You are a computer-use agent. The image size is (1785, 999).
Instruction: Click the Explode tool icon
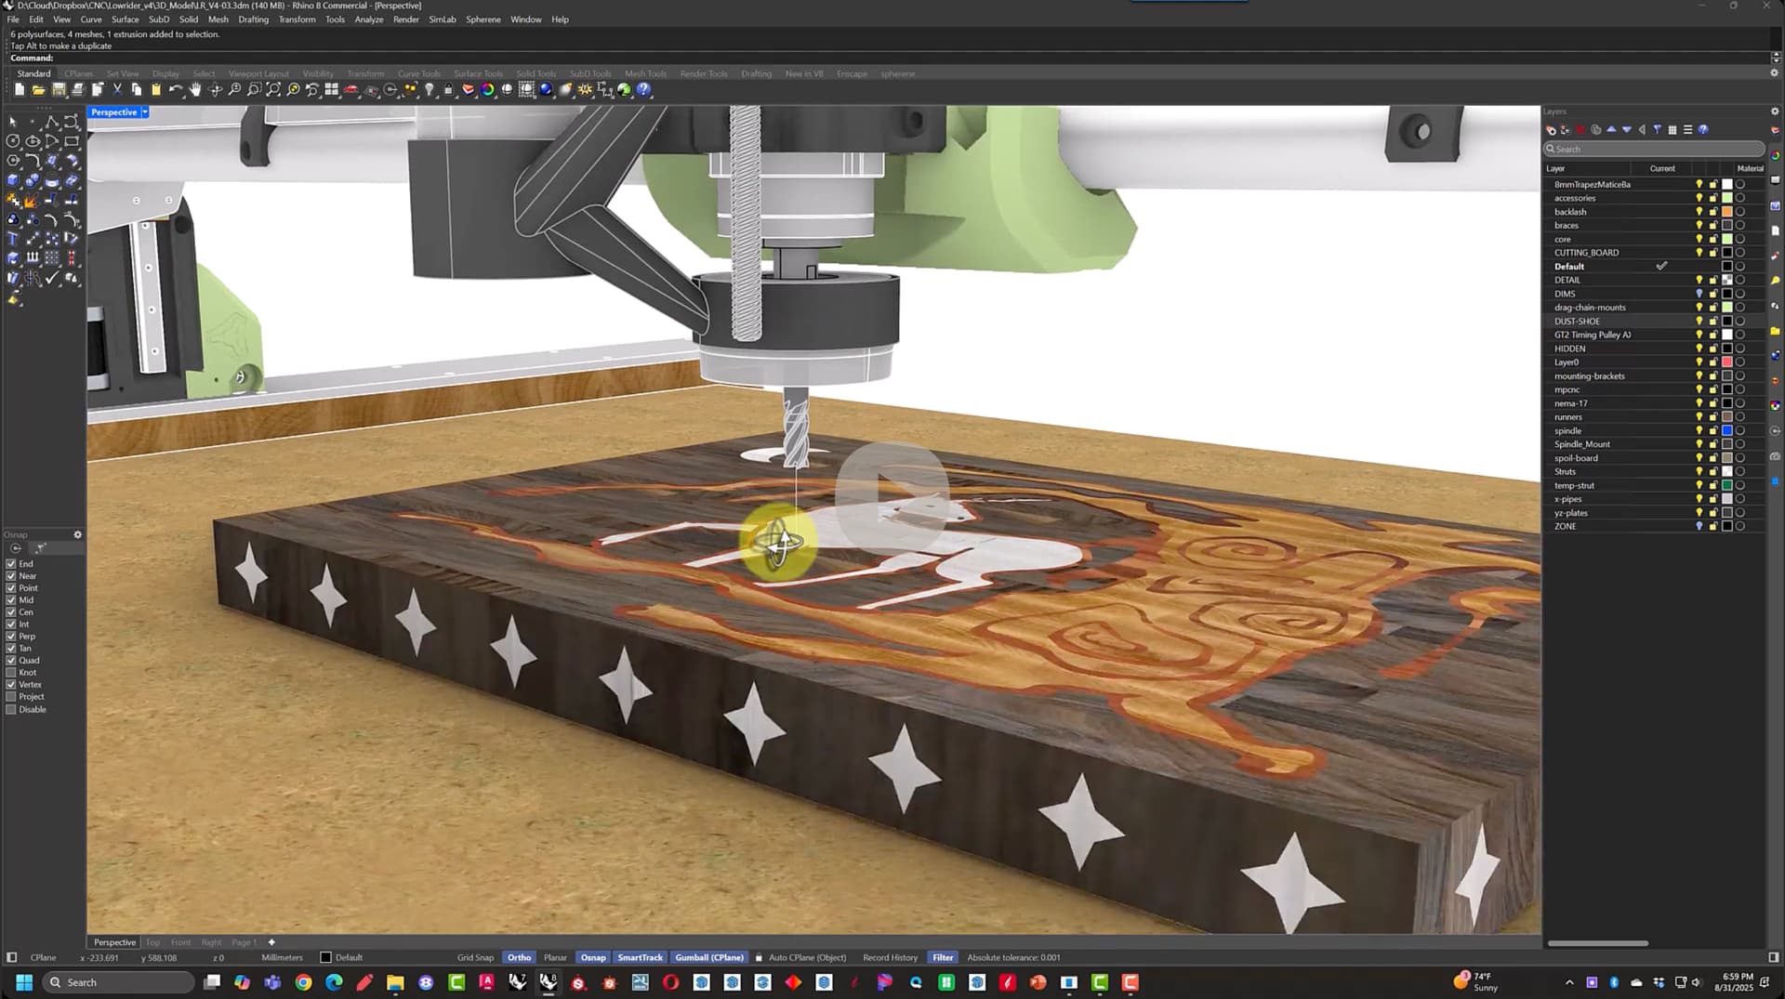point(33,200)
